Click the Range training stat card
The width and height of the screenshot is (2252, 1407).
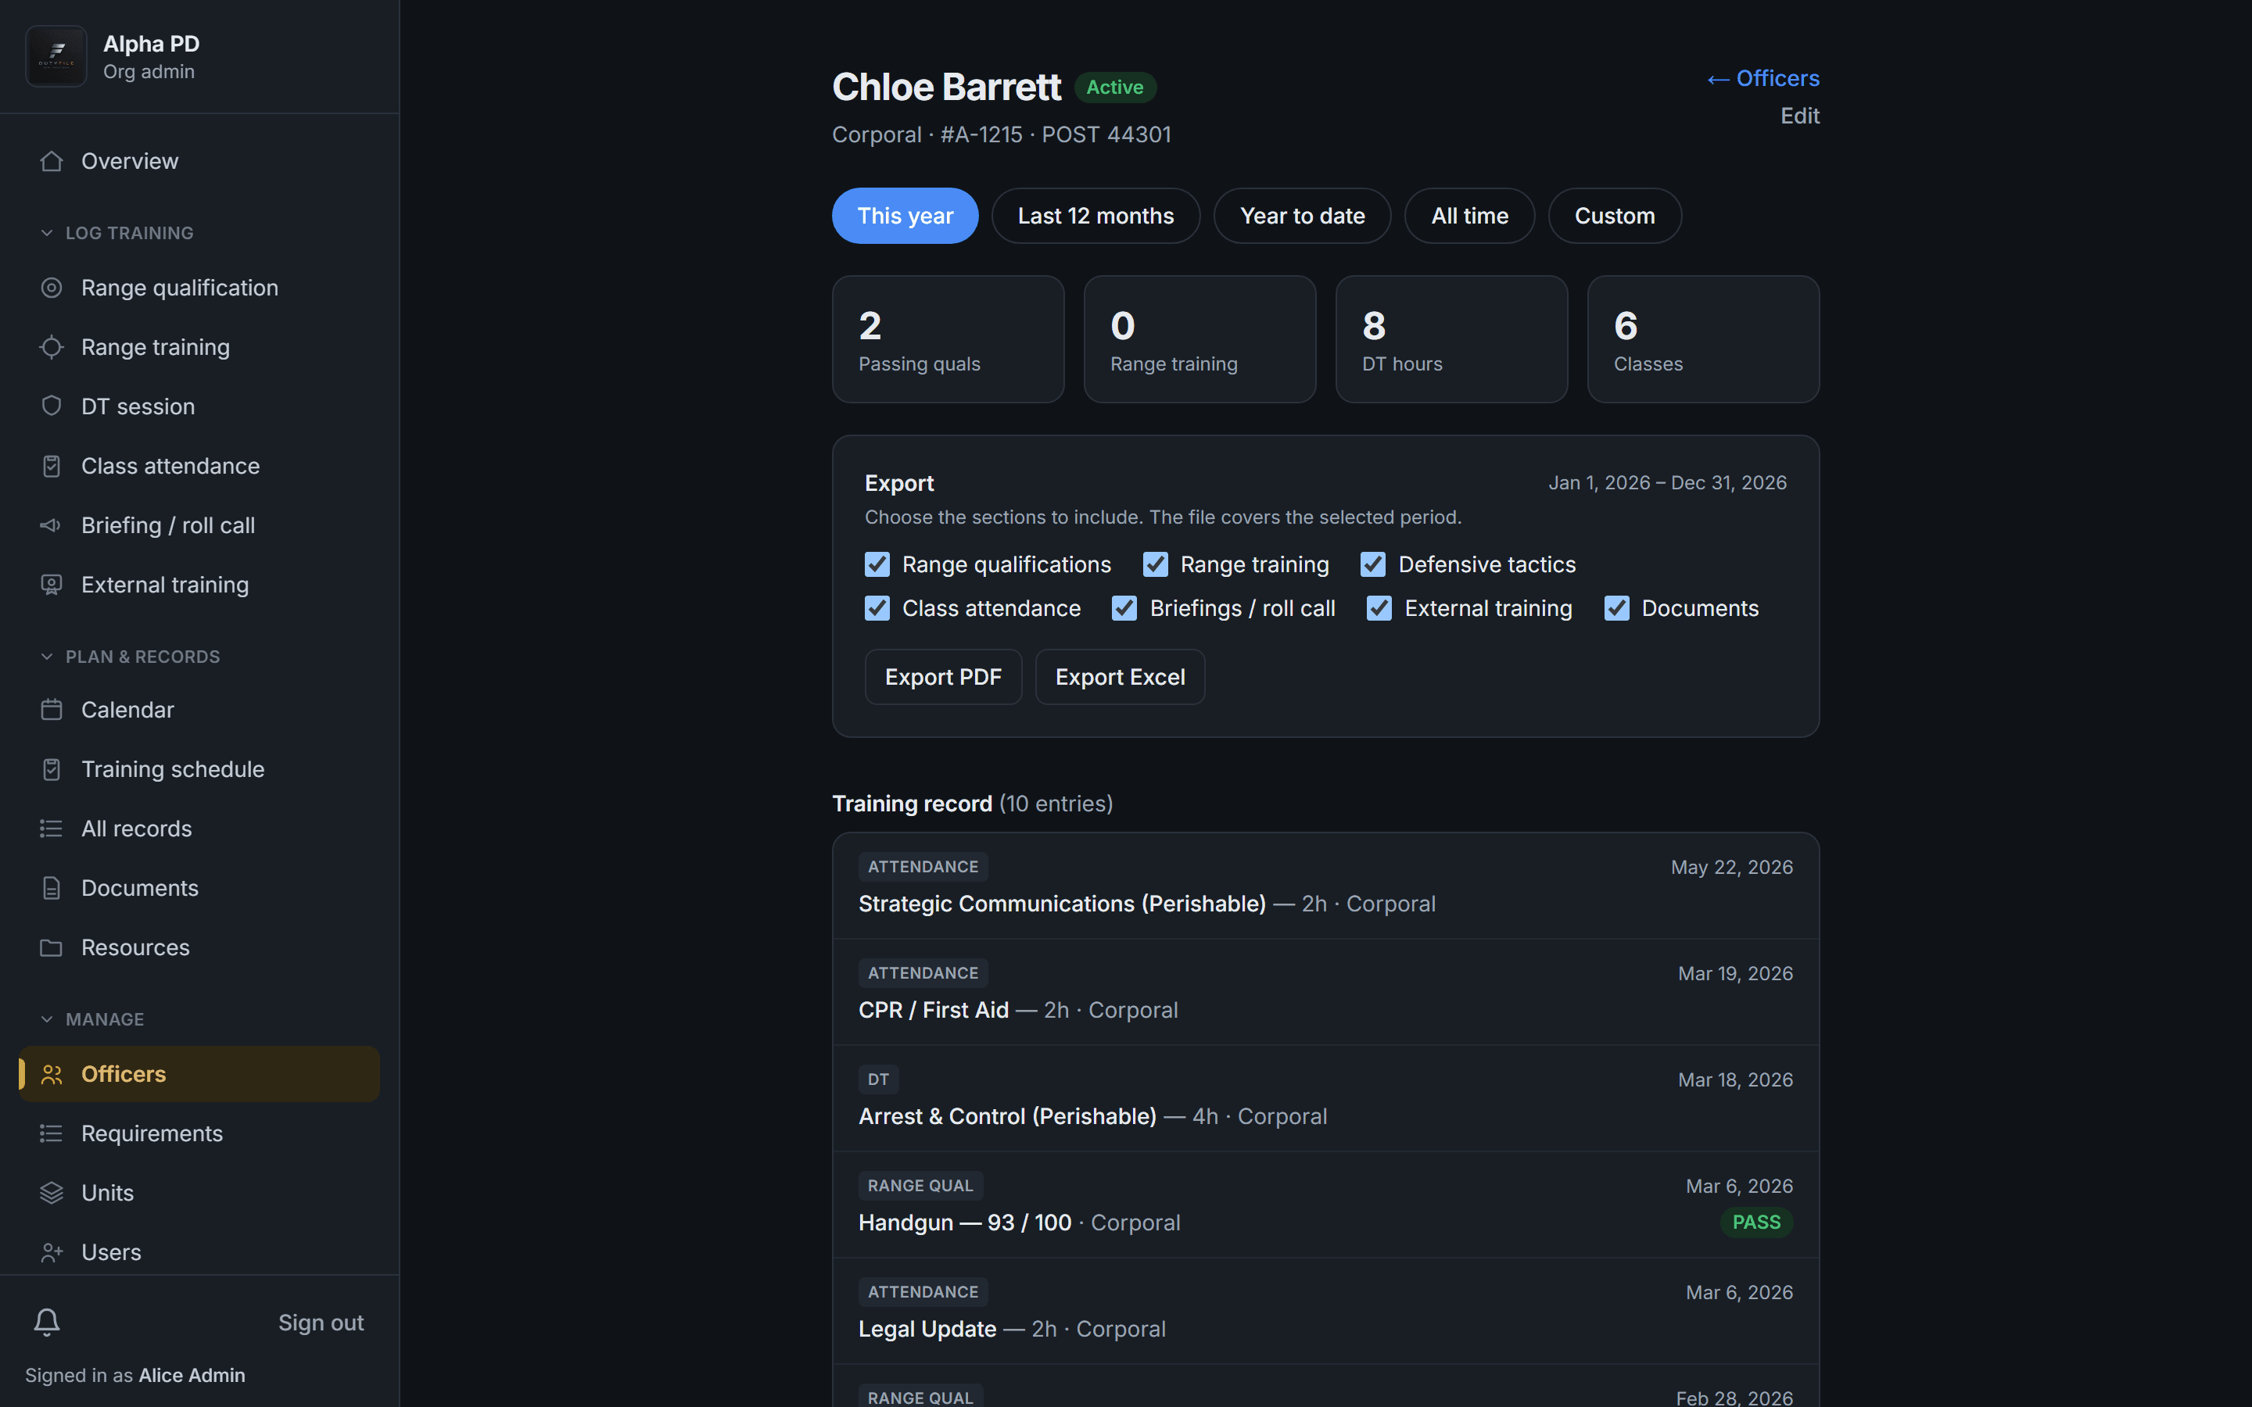coord(1200,340)
